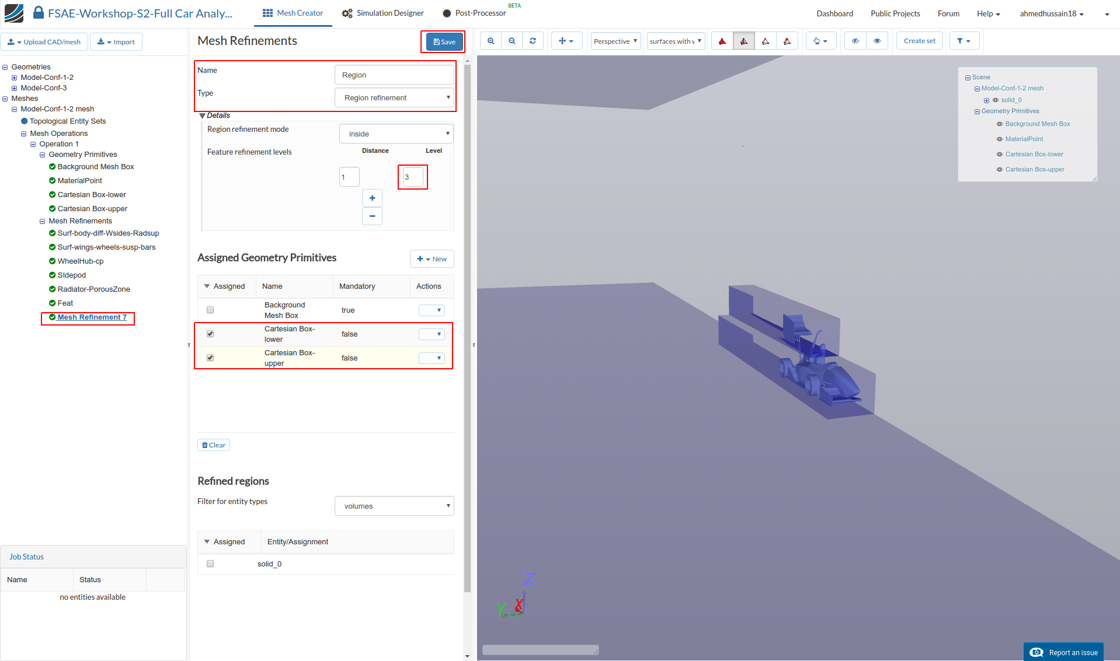Click the solid red tetrahedron render mode
Screen dimensions: 1120x661
coord(722,41)
